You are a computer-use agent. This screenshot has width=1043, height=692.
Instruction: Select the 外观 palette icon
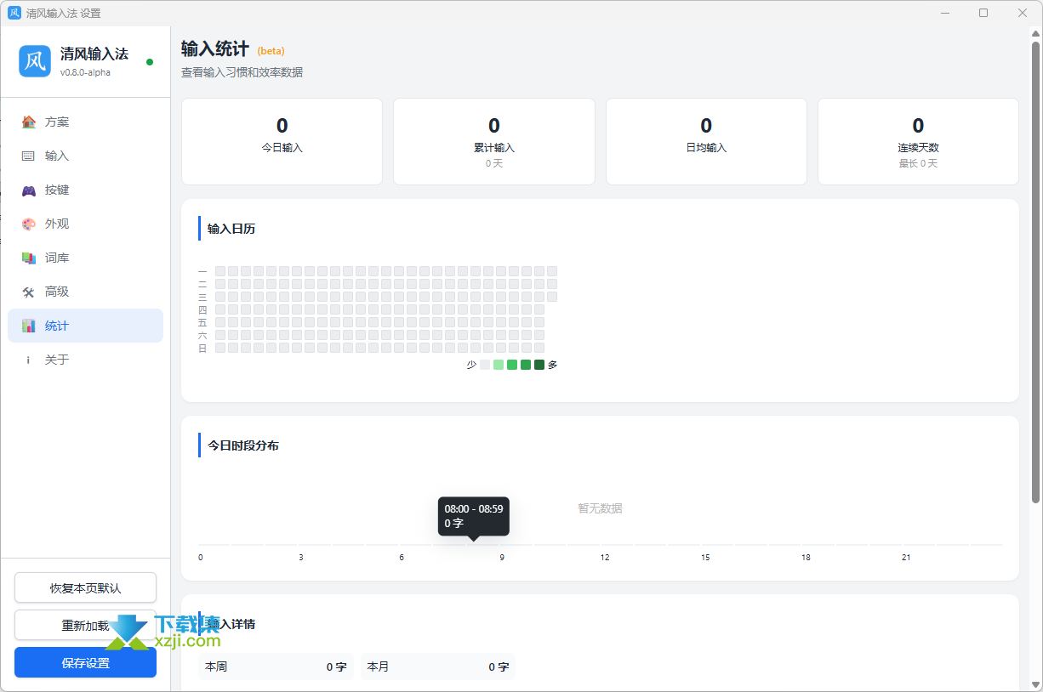pyautogui.click(x=29, y=224)
